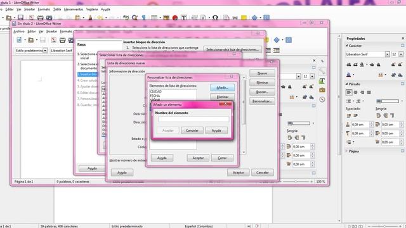Image resolution: width=406 pixels, height=228 pixels.
Task: Click the Print icon in Sin título 2 toolbar
Action: point(62,40)
